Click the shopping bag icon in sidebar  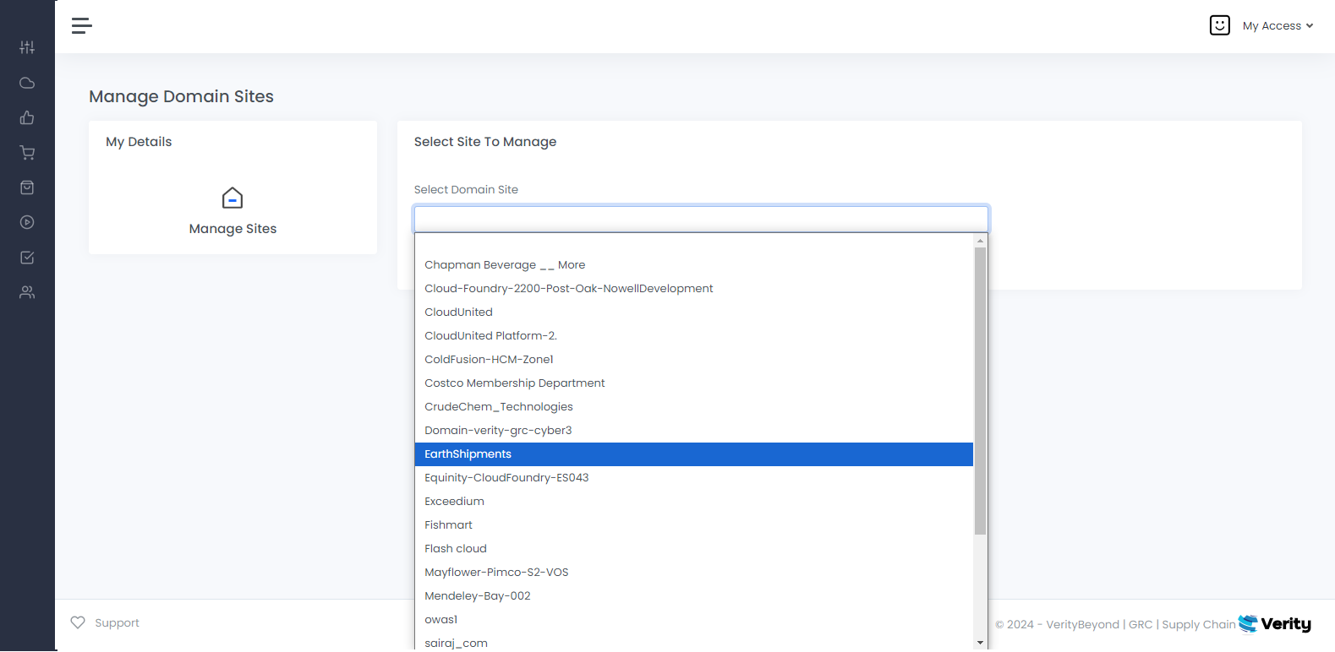click(x=27, y=187)
